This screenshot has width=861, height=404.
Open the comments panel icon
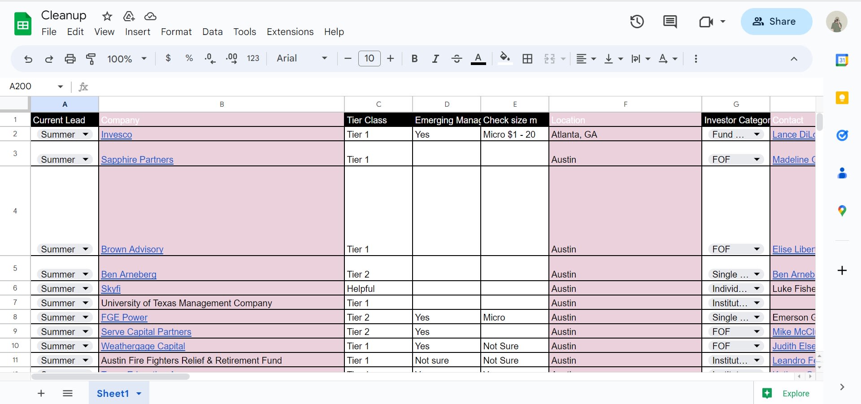pyautogui.click(x=670, y=22)
